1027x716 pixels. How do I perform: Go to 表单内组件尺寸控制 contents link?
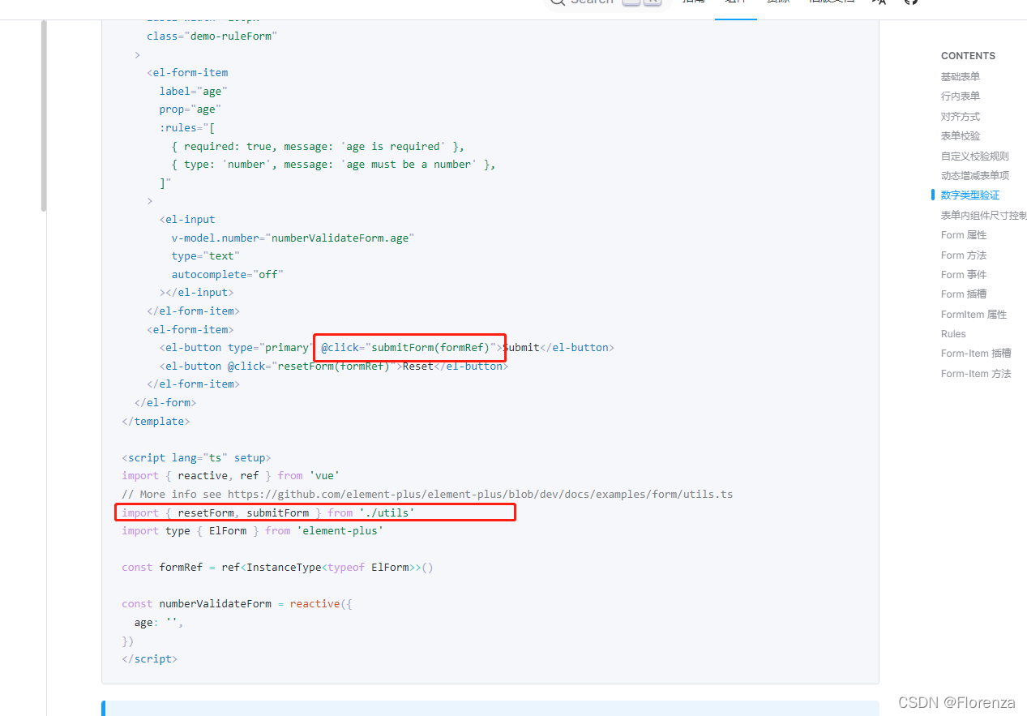983,216
